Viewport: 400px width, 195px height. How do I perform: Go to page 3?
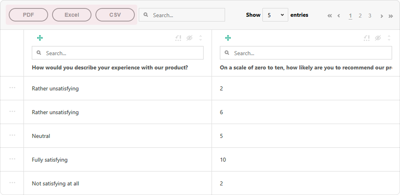(x=370, y=16)
